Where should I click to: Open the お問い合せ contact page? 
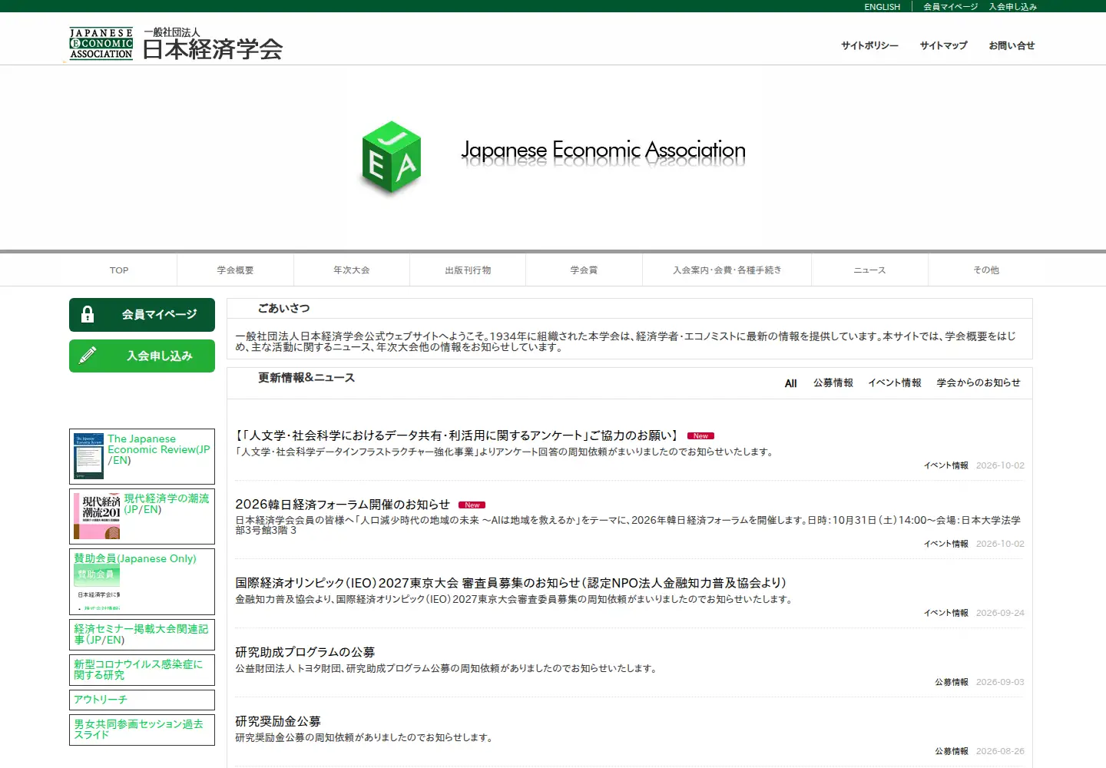click(1012, 46)
